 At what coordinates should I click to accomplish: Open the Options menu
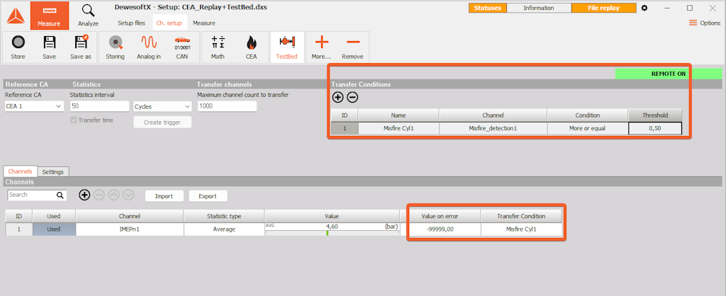pos(704,23)
